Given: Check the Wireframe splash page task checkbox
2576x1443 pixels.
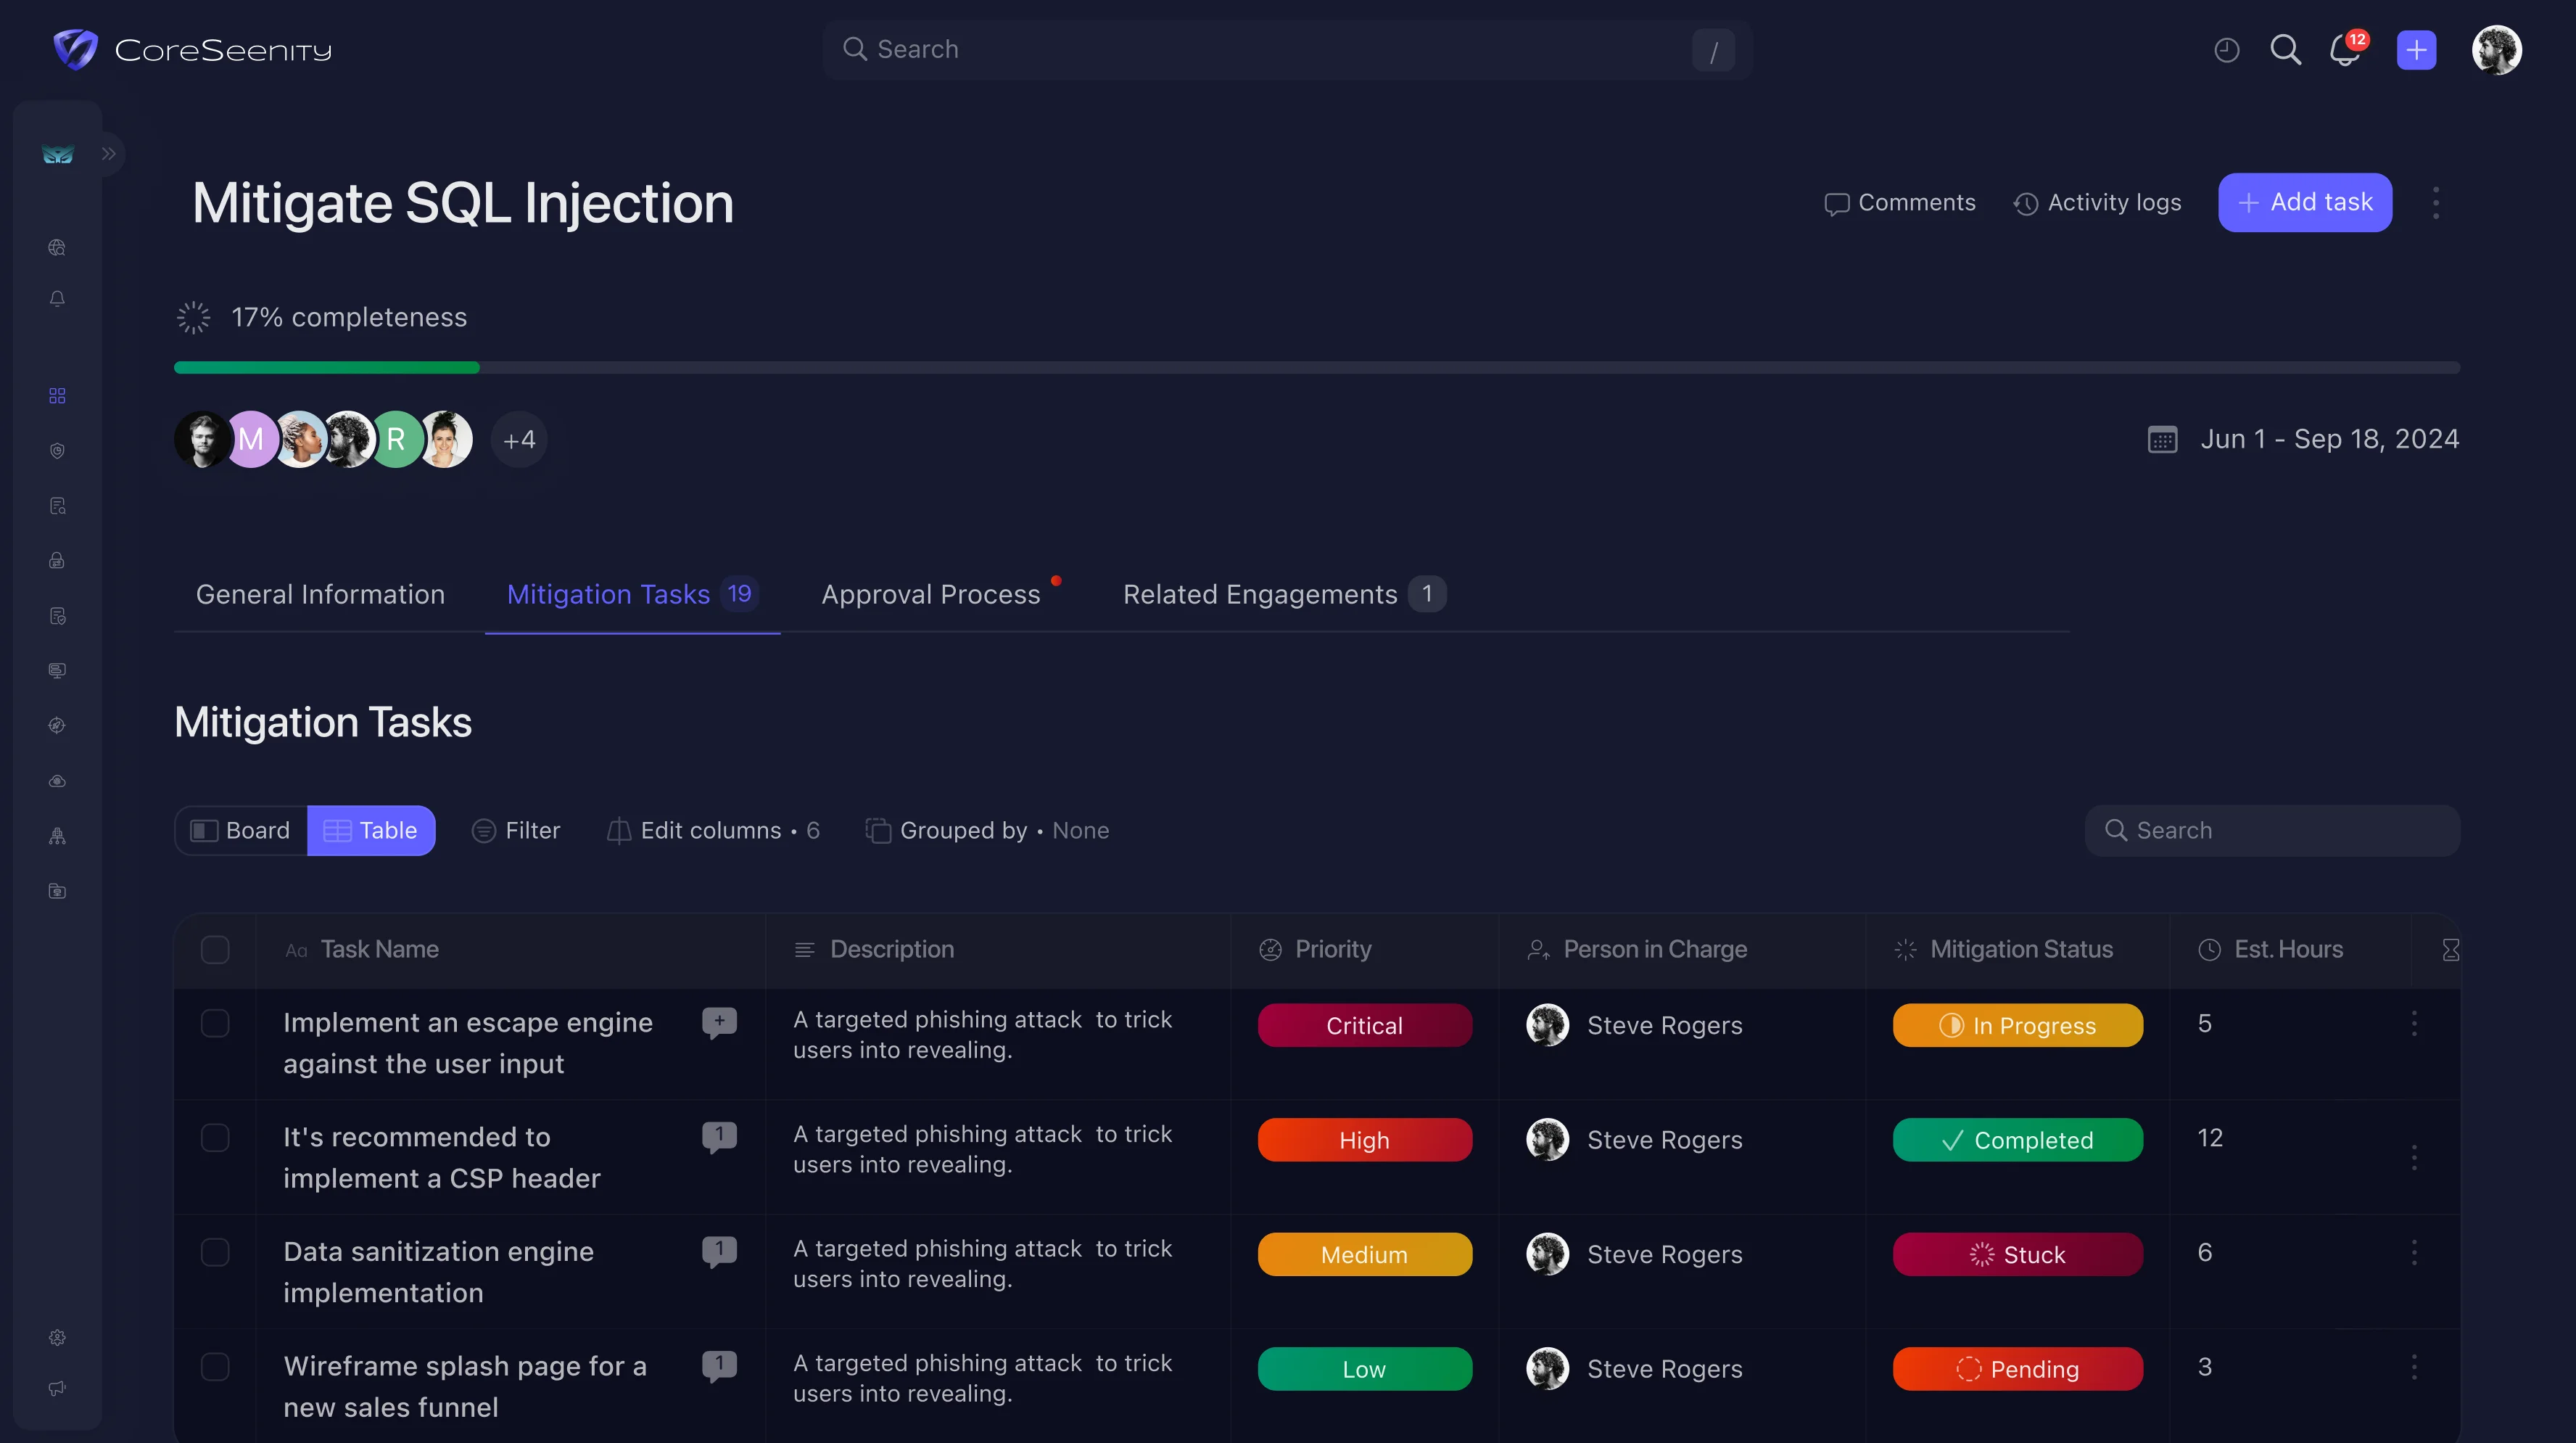Looking at the screenshot, I should pos(215,1367).
